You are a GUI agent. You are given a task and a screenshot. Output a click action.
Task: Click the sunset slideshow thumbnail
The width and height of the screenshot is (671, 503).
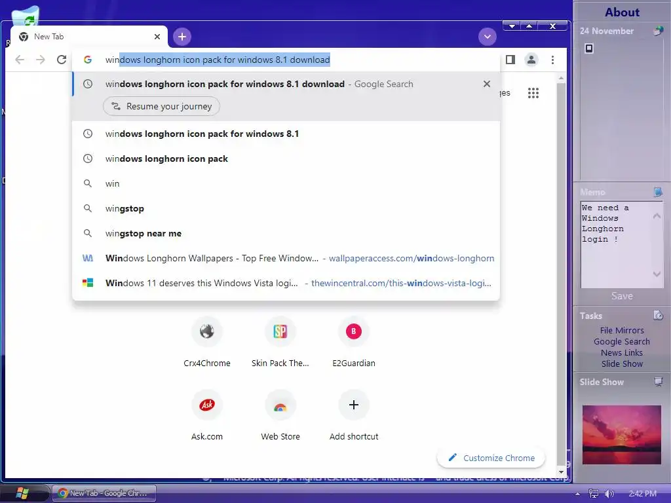coord(622,435)
